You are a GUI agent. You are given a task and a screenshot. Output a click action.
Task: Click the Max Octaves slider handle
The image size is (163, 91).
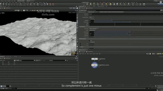click(130, 32)
